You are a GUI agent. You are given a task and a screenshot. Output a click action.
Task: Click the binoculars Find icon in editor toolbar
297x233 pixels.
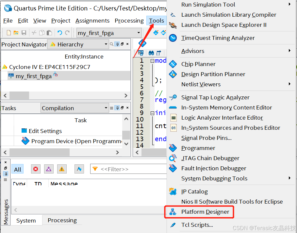coord(151,53)
